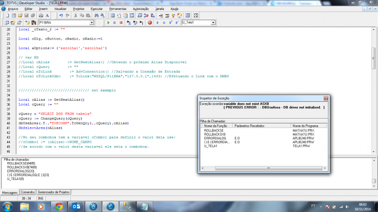Open Outlook from the taskbar
This screenshot has height=212, width=378.
pyautogui.click(x=76, y=206)
